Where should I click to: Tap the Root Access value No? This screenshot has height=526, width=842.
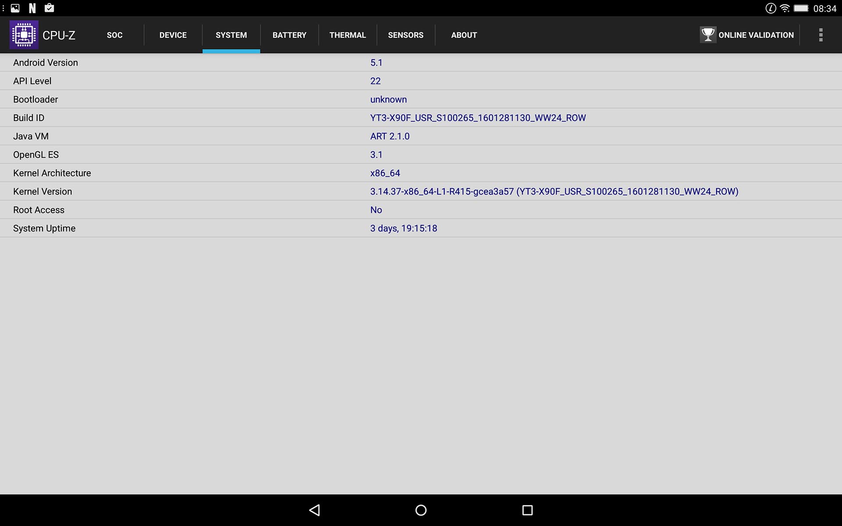coord(376,210)
